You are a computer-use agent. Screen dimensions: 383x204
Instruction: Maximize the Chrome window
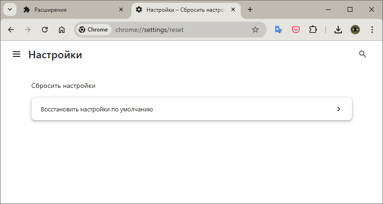click(x=350, y=10)
